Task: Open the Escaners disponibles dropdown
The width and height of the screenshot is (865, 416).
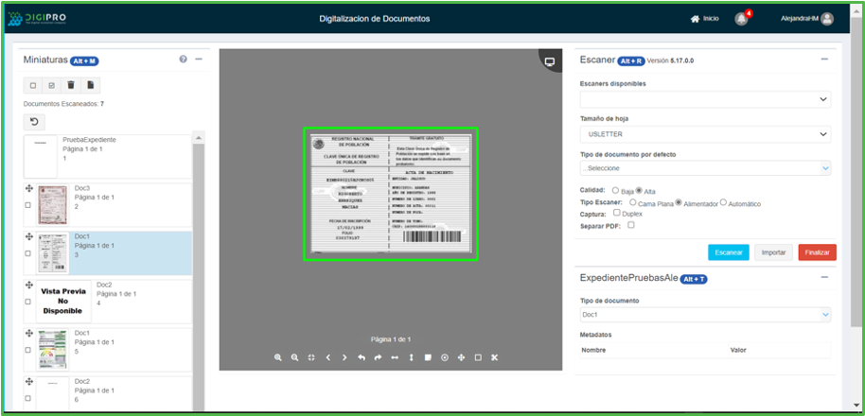Action: pyautogui.click(x=705, y=98)
